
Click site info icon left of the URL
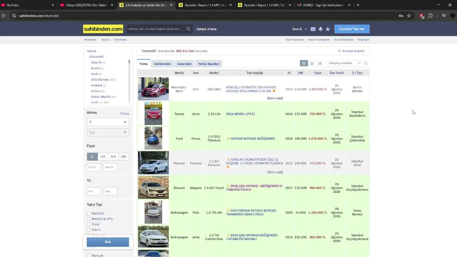14,16
